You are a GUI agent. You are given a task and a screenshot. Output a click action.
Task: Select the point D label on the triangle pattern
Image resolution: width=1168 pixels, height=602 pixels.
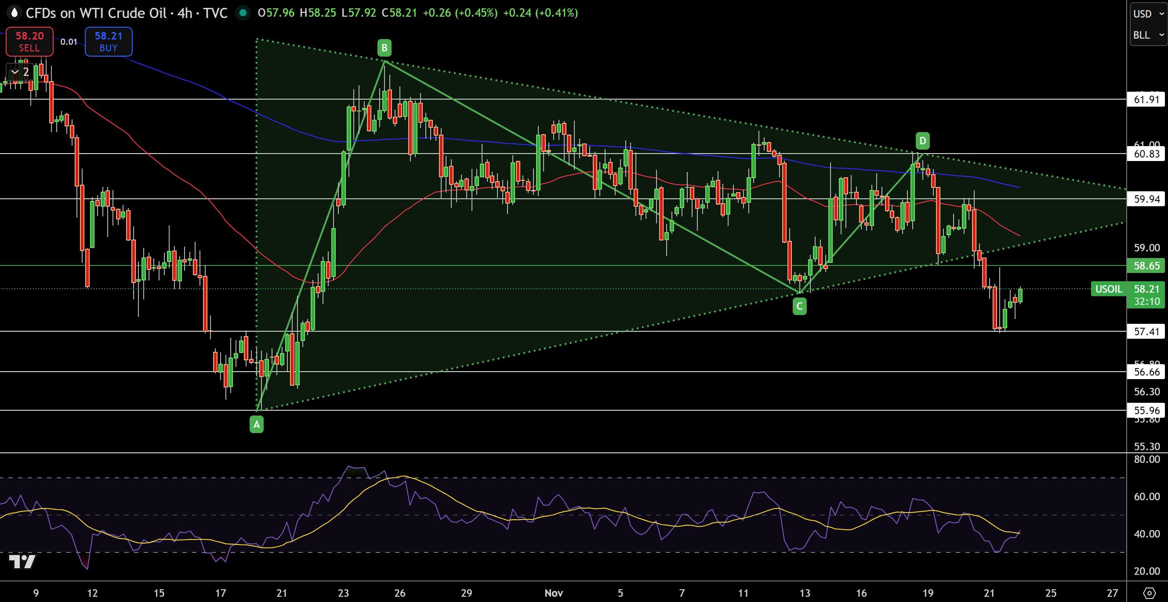[x=923, y=141]
